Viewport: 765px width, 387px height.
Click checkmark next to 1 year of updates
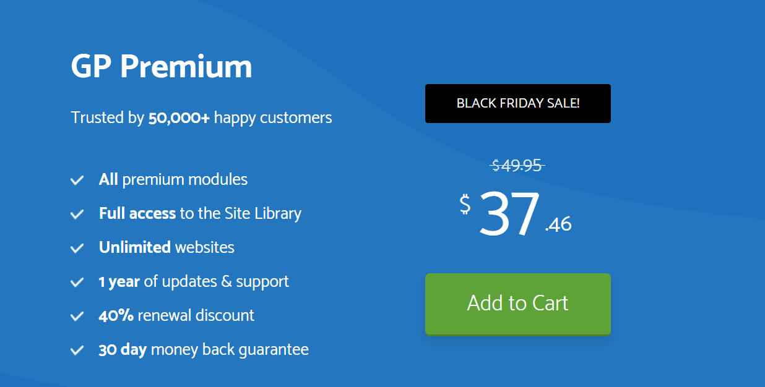tap(77, 283)
